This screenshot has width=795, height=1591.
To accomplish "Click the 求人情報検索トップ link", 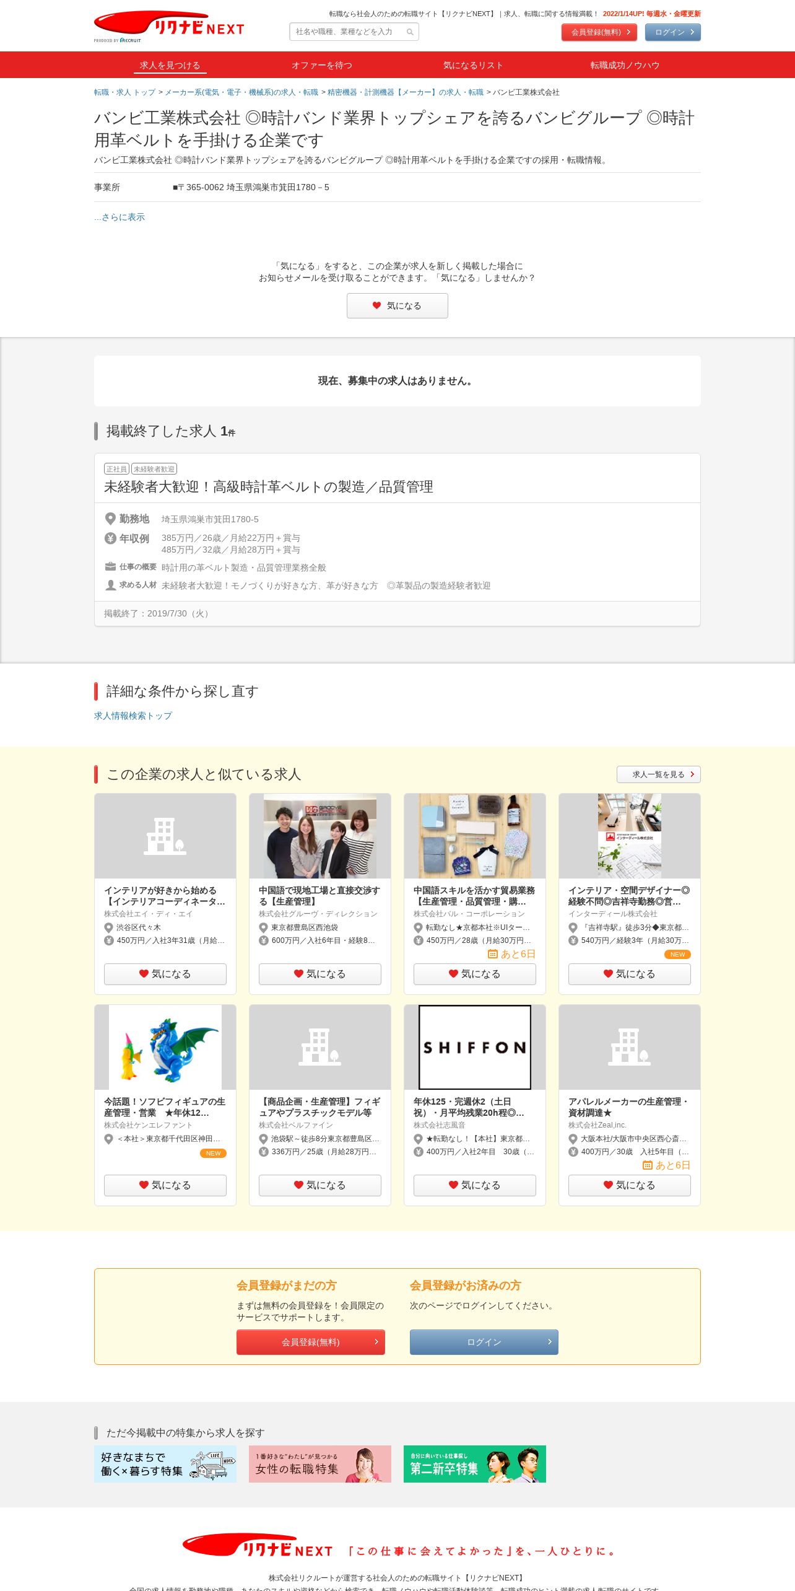I will 133,716.
